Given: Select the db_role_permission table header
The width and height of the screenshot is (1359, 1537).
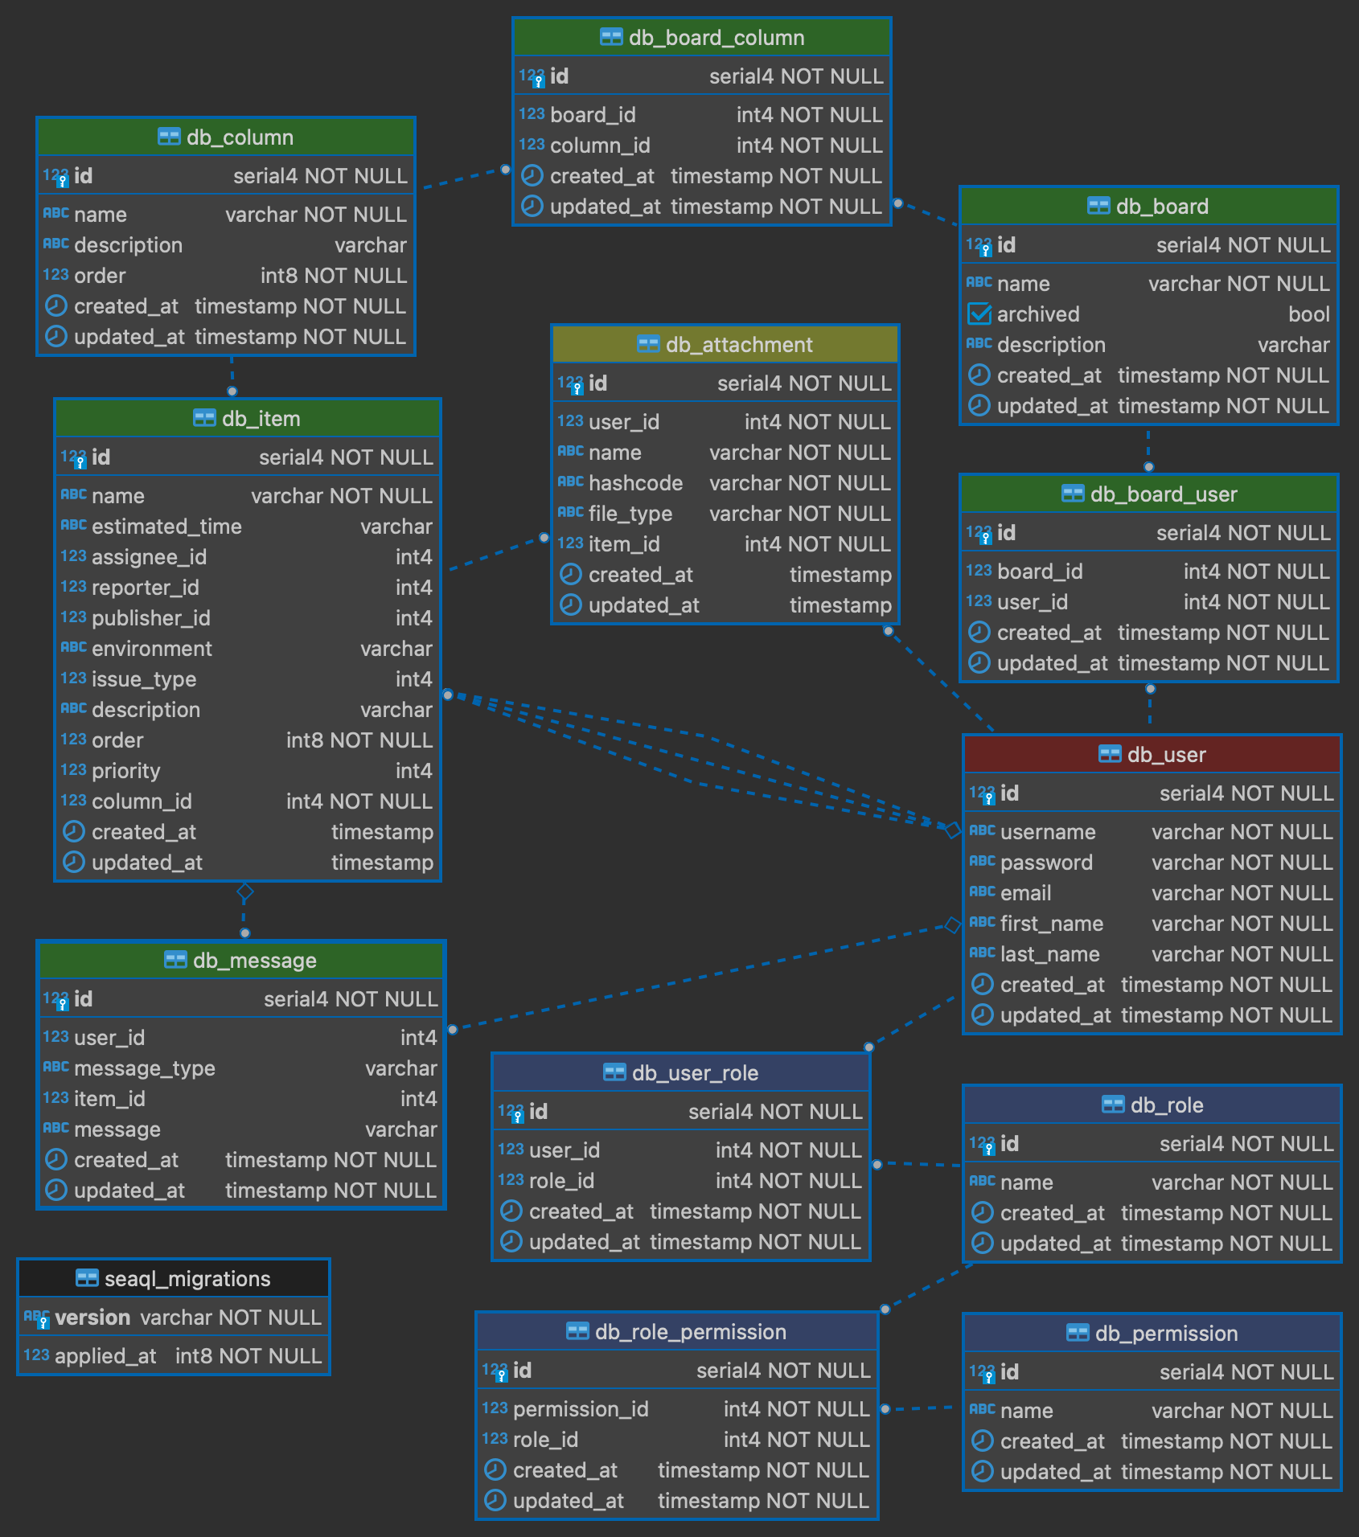Looking at the screenshot, I should coord(677,1332).
